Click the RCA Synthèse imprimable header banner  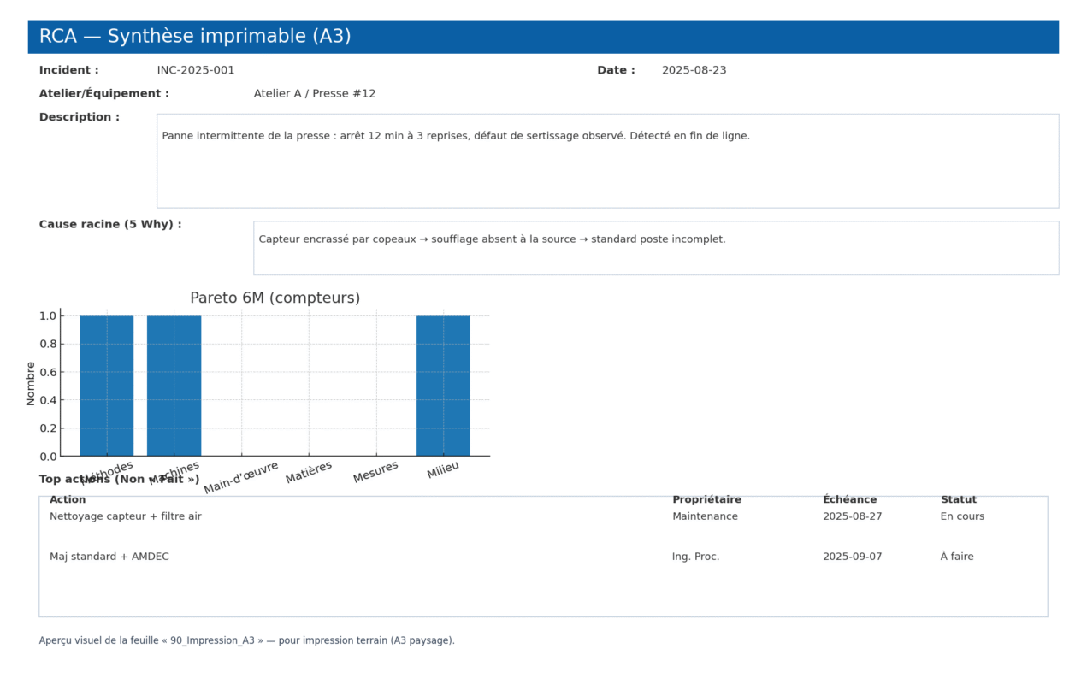point(543,37)
